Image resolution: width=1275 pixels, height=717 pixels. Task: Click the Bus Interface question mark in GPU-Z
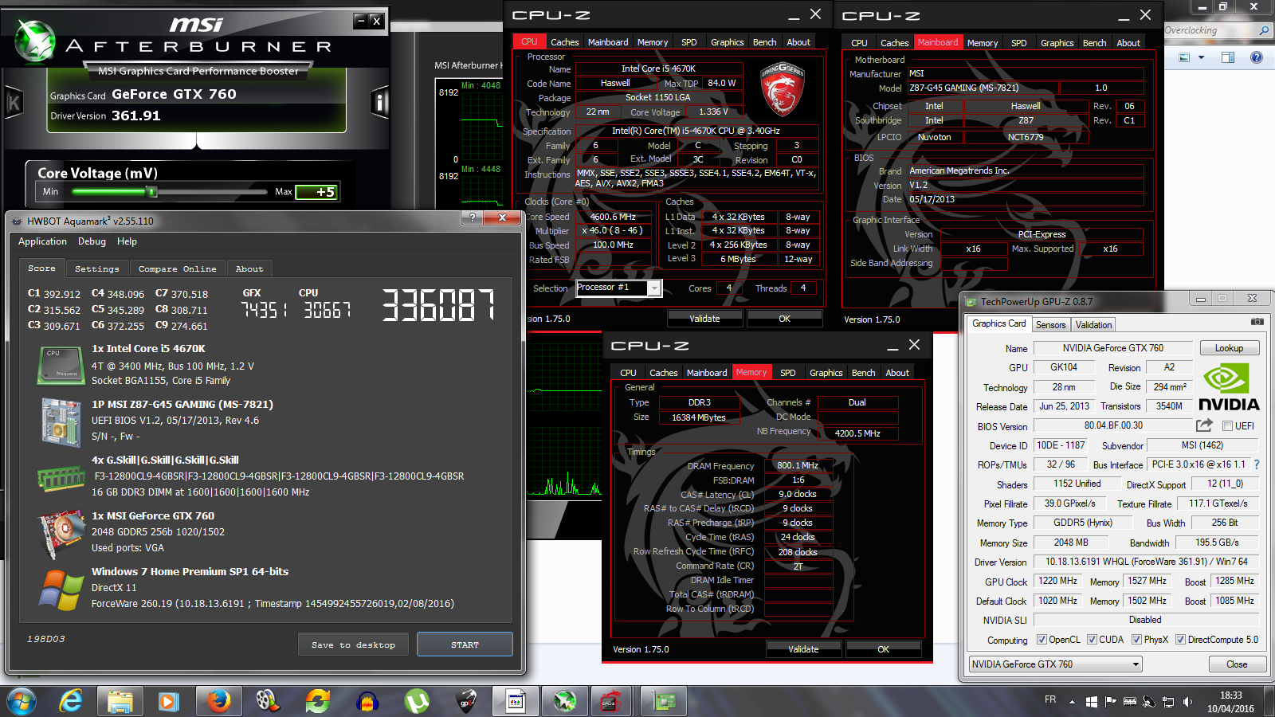pos(1257,464)
